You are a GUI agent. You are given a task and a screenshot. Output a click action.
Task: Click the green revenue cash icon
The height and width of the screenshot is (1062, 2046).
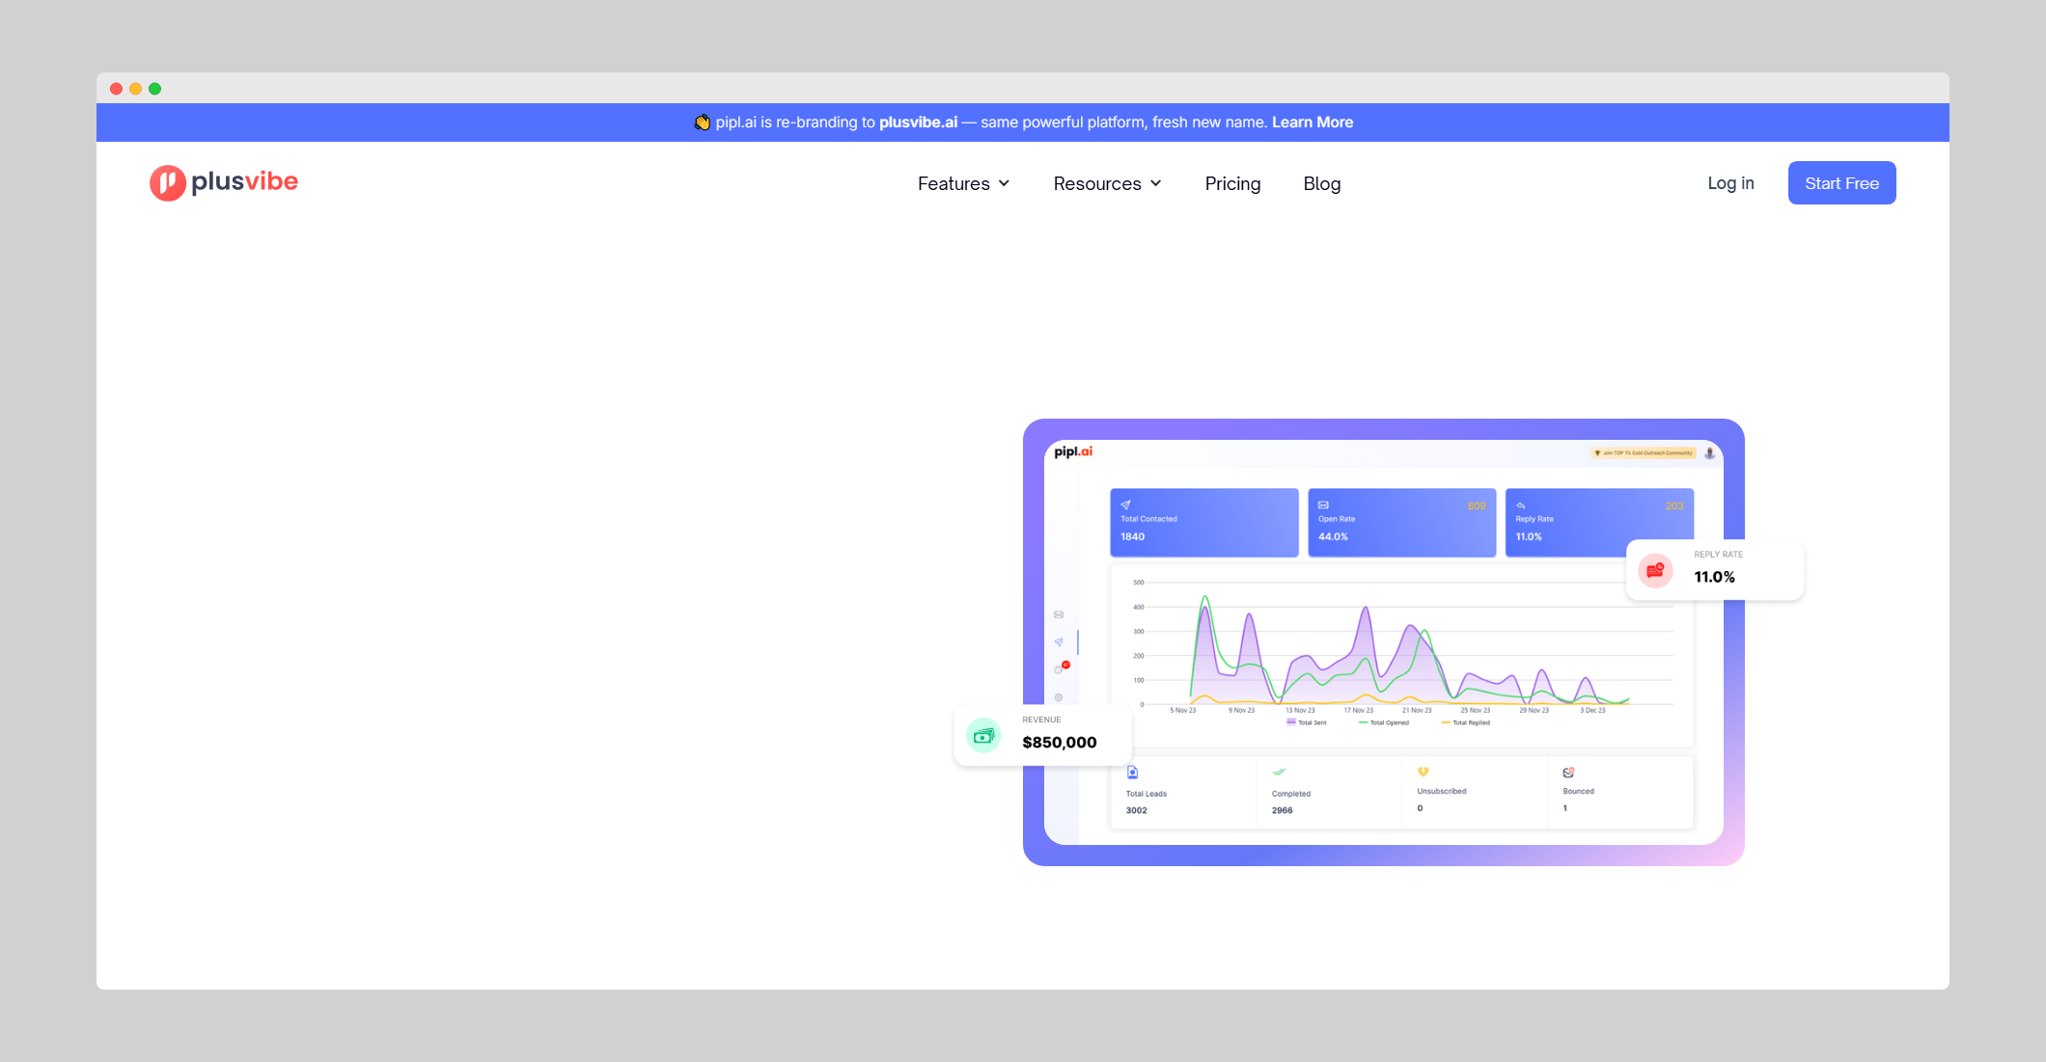[983, 736]
